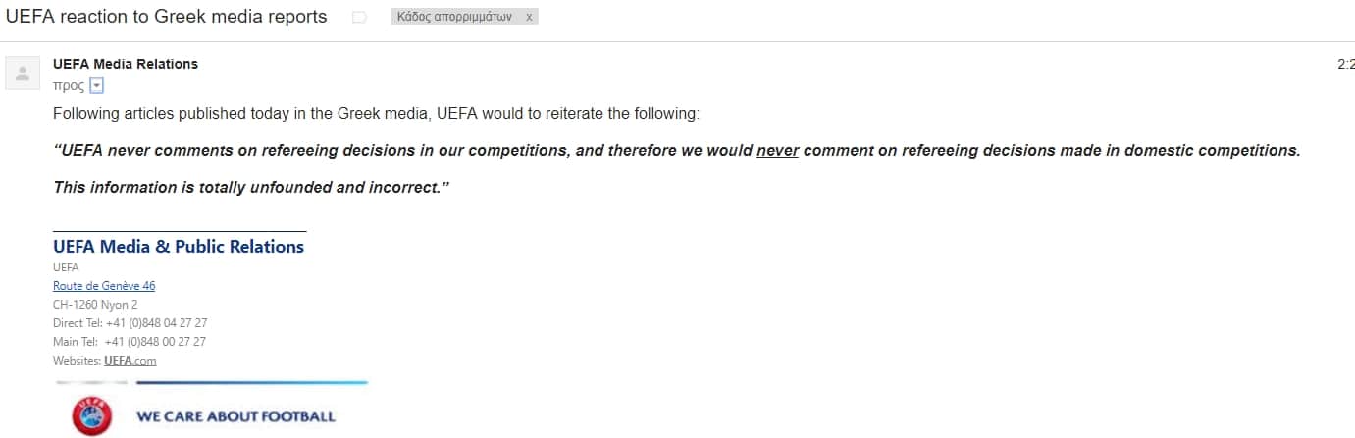Screen dimensions: 1355x438
Task: Open the Κάδος απορριμμάτων label chip
Action: [x=454, y=18]
